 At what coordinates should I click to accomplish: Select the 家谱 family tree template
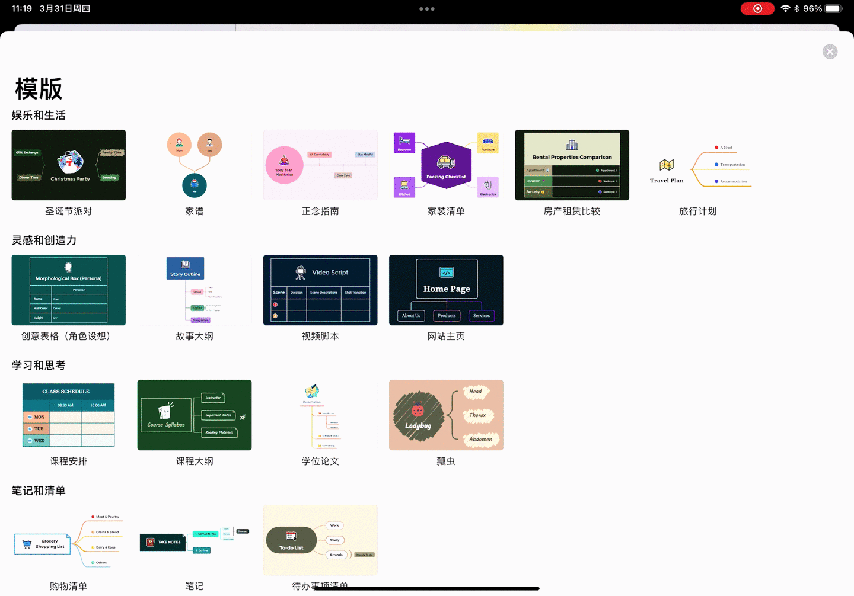point(195,165)
